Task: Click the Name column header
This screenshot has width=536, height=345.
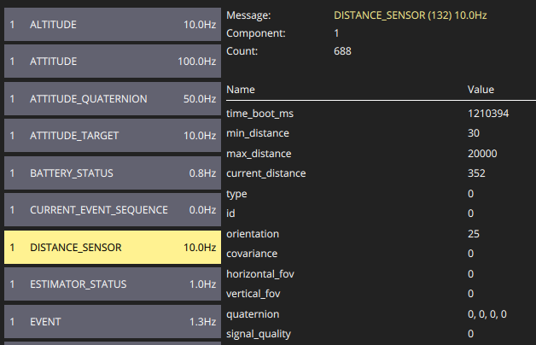Action: pos(241,90)
